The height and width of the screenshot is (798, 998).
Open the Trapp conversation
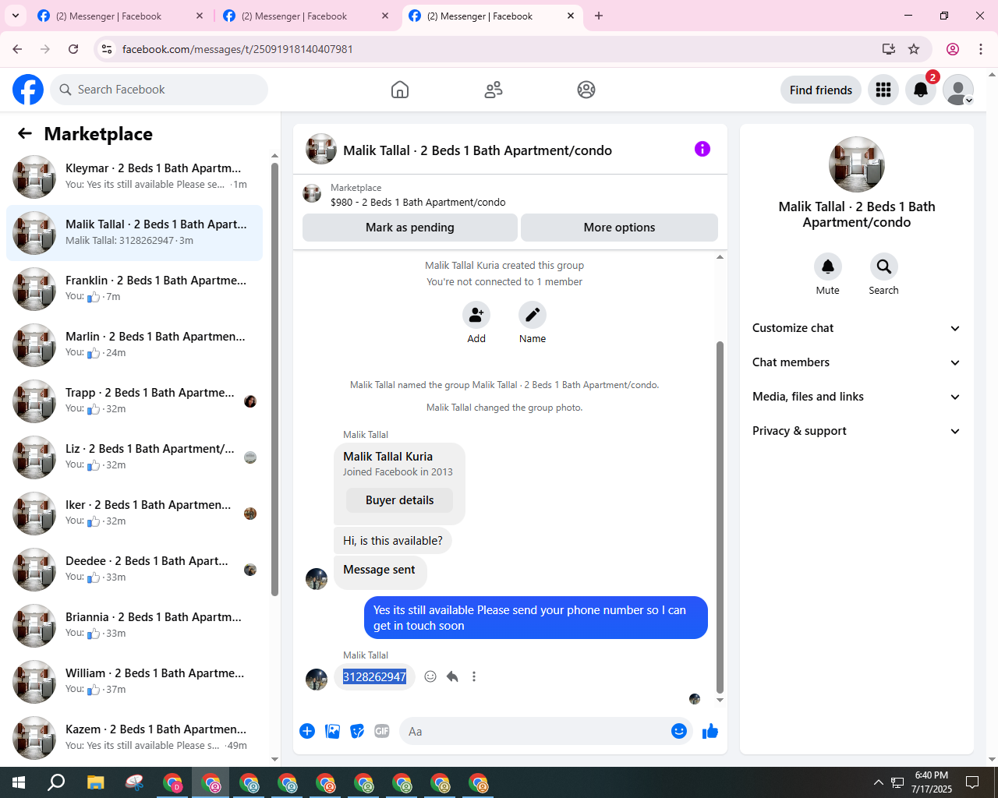[134, 401]
